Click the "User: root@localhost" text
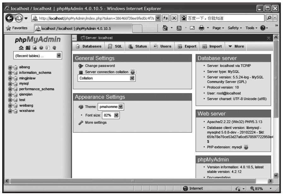Viewport: 284px width, 196px height. pyautogui.click(x=224, y=93)
